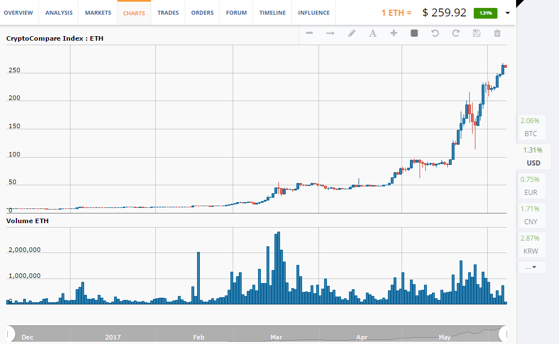559x344 pixels.
Task: Click the left handle of the date range slider
Action: [10, 334]
